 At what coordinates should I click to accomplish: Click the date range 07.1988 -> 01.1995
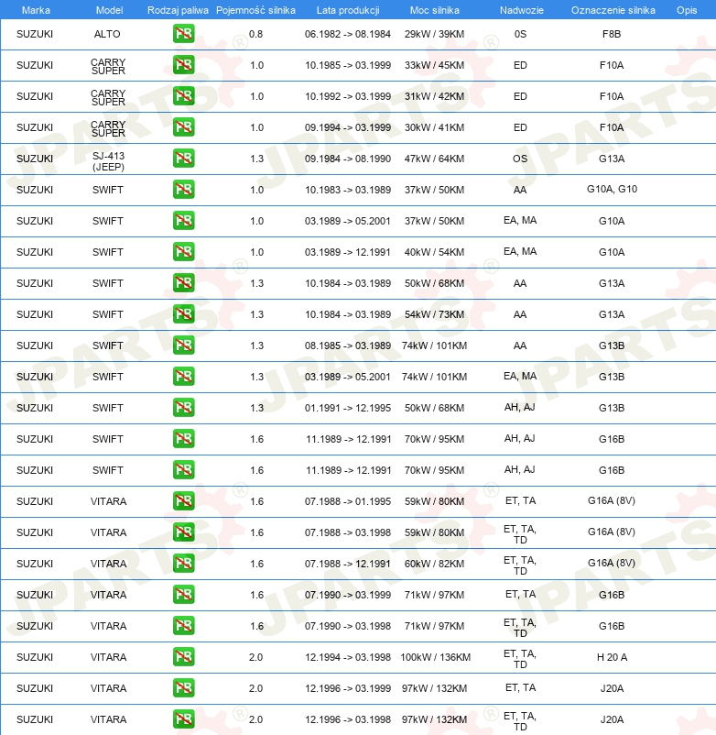coord(347,501)
